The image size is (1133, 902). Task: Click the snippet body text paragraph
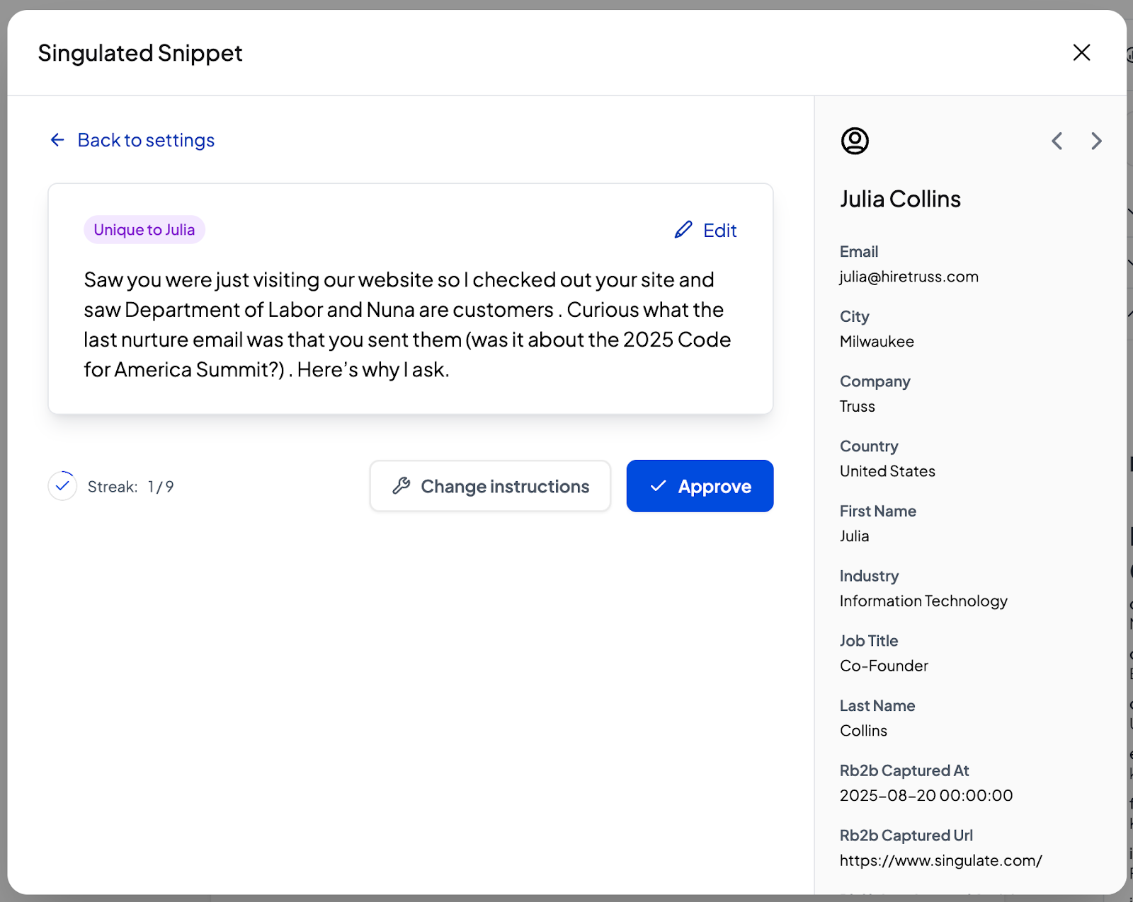click(x=407, y=325)
